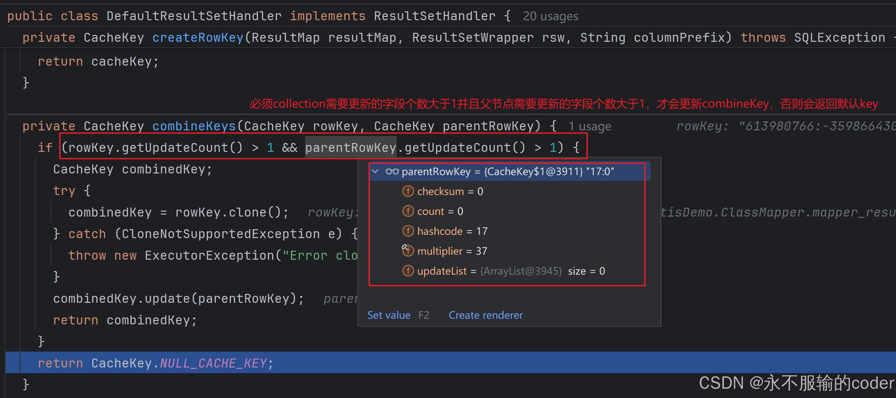
Task: Click the inline rowKey debug value hint
Action: tap(786, 126)
